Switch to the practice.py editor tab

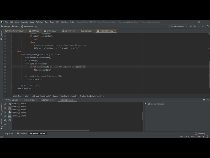coord(88,31)
